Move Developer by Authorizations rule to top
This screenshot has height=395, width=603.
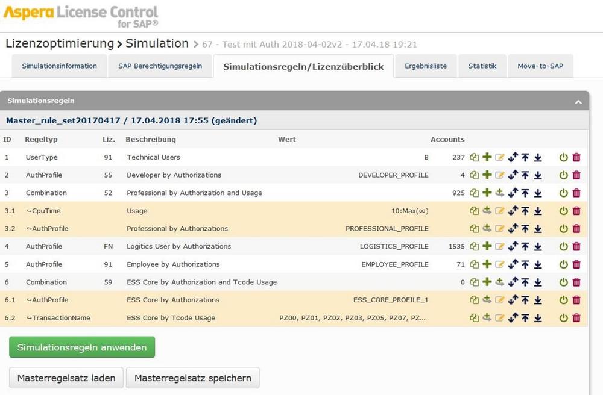click(525, 175)
